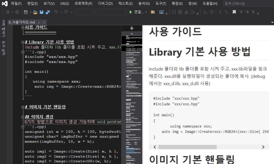Open the 도구 상자 side panel tab
Image resolution: width=274 pixels, height=164 pixels.
[4, 48]
